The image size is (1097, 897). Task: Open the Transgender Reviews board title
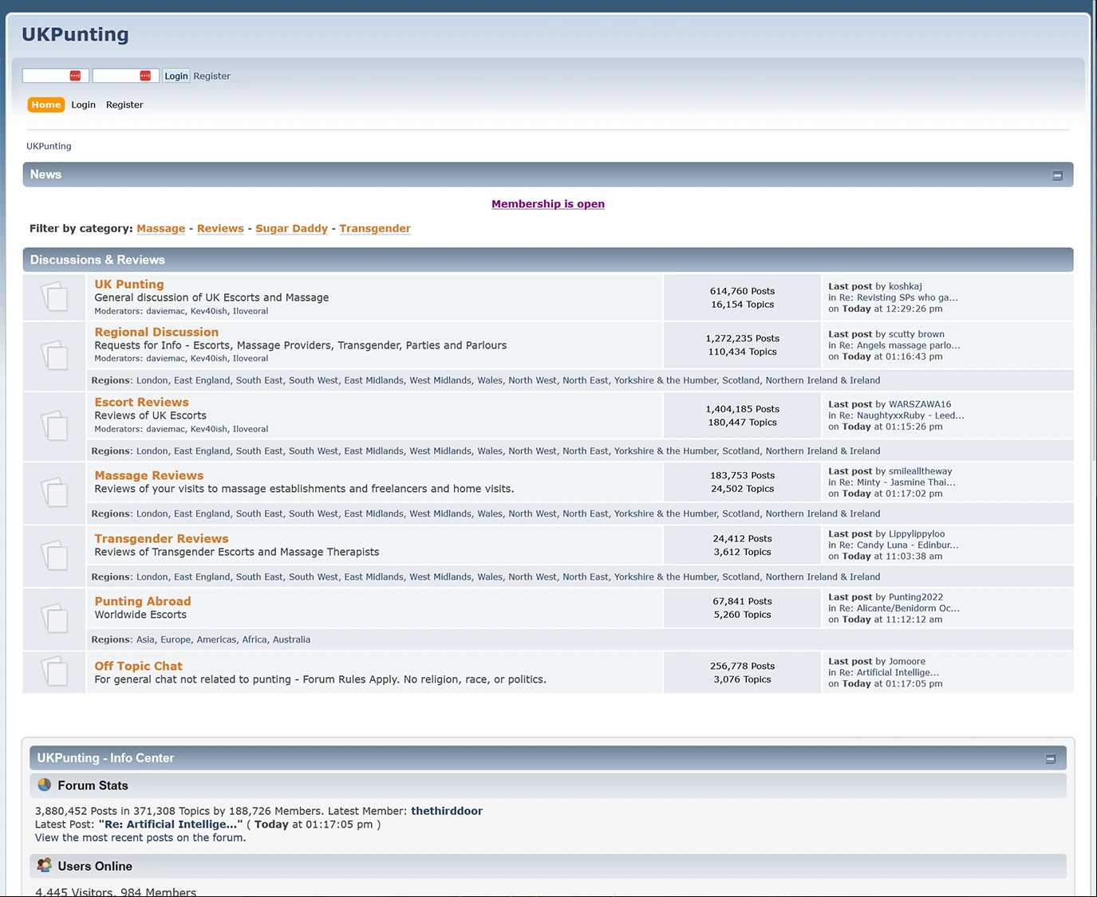point(161,539)
